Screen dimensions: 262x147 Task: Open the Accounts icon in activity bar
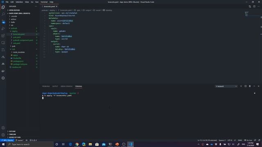coord(3,128)
